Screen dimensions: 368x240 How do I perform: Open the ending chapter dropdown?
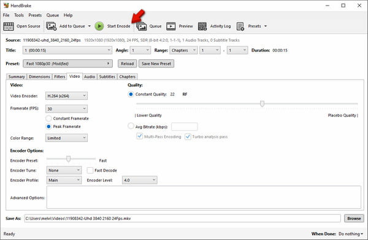point(237,50)
